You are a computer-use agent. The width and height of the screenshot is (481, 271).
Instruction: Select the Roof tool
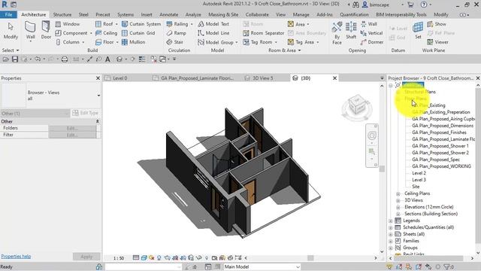coord(104,23)
